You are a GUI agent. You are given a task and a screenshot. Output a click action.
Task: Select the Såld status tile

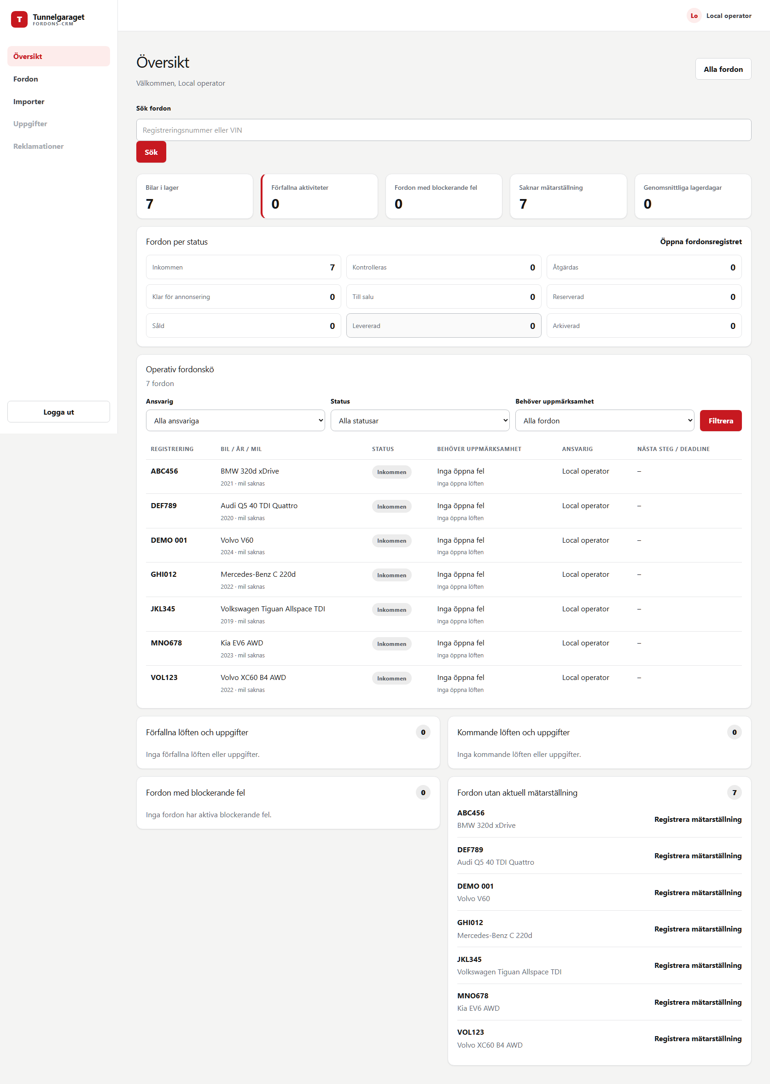[243, 326]
